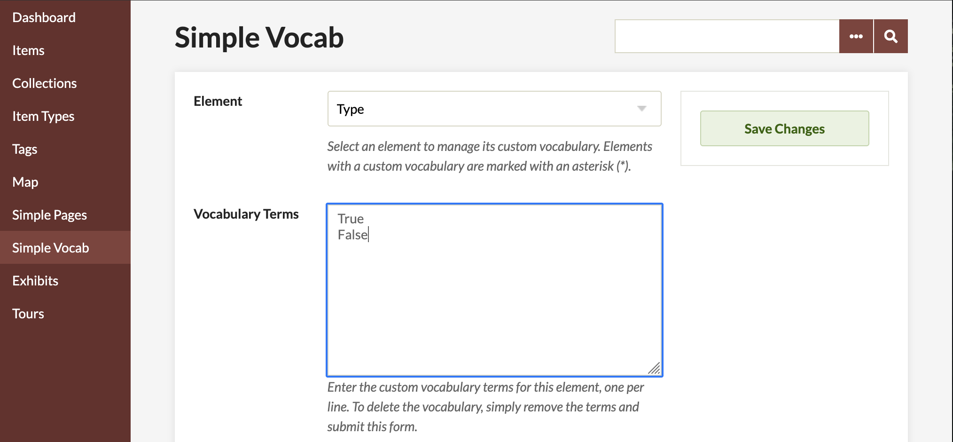Open advanced search options ellipsis icon
Viewport: 953px width, 442px height.
[x=856, y=36]
